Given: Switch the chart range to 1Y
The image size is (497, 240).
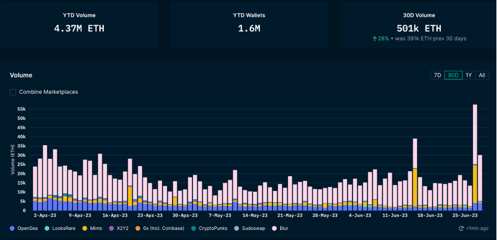Looking at the screenshot, I should click(x=469, y=75).
